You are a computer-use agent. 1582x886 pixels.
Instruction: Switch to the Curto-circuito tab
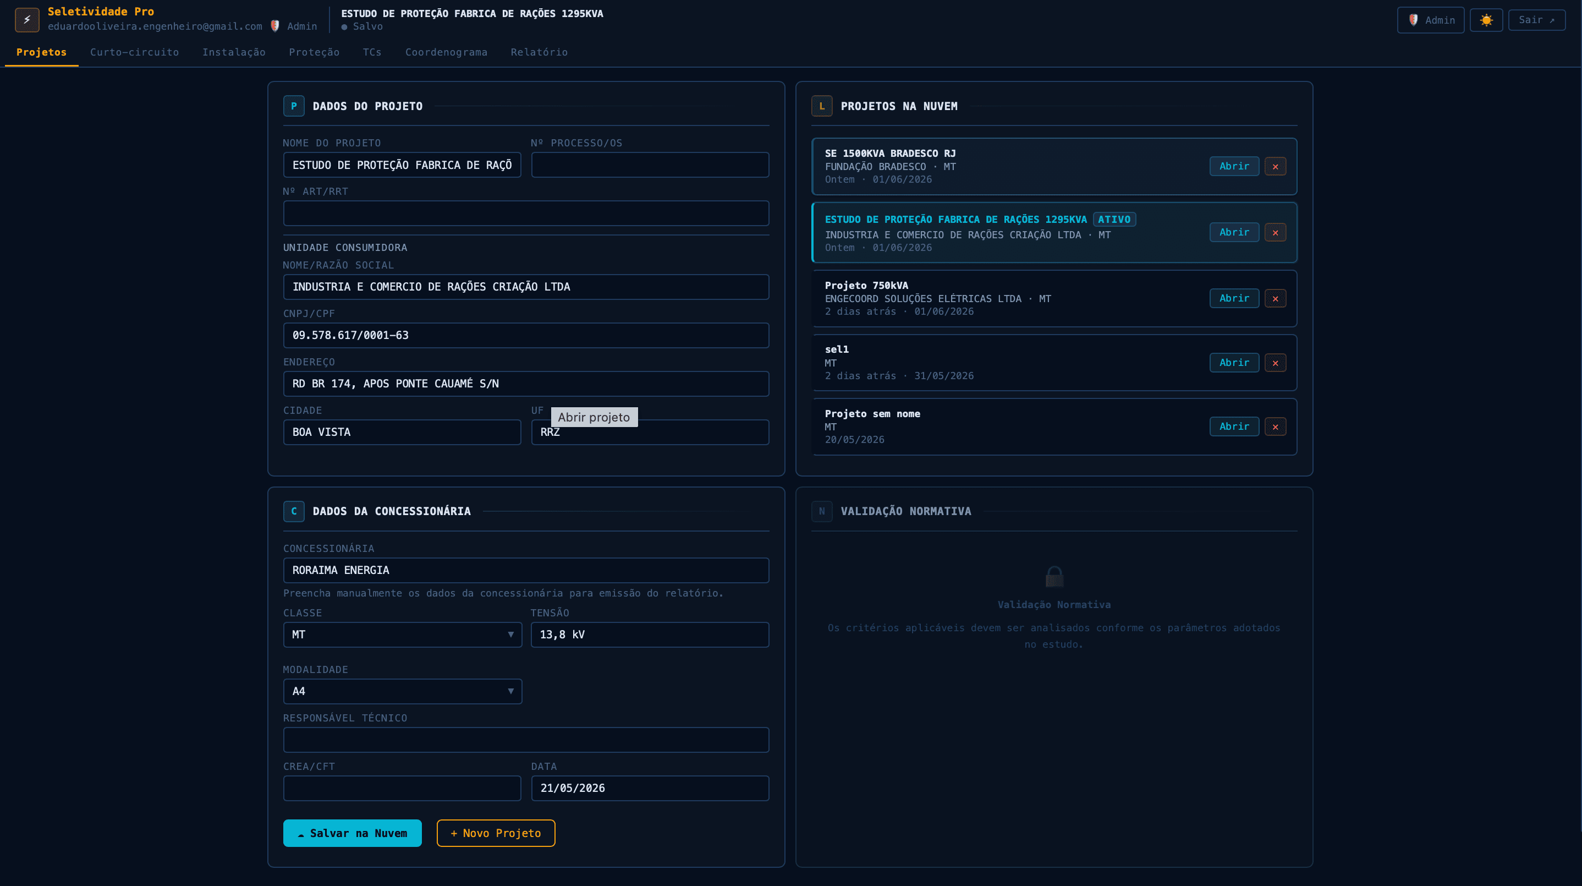pos(135,52)
